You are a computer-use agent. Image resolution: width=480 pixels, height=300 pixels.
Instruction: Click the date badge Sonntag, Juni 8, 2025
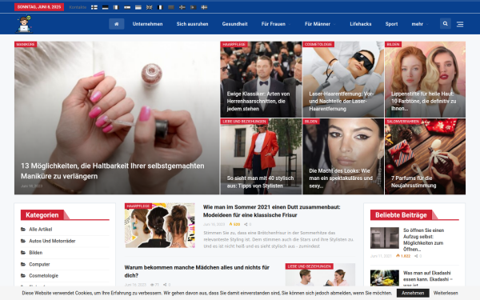click(x=39, y=7)
